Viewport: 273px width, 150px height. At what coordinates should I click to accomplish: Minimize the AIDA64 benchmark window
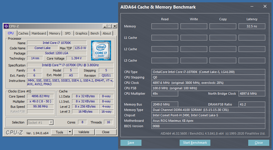pos(252,7)
